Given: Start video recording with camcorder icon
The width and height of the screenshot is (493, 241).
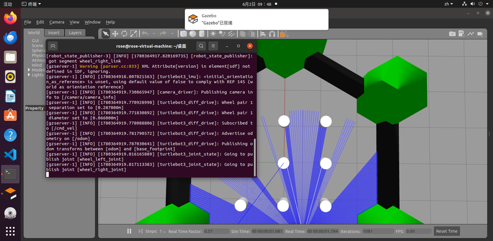Looking at the screenshot, I should [x=480, y=34].
